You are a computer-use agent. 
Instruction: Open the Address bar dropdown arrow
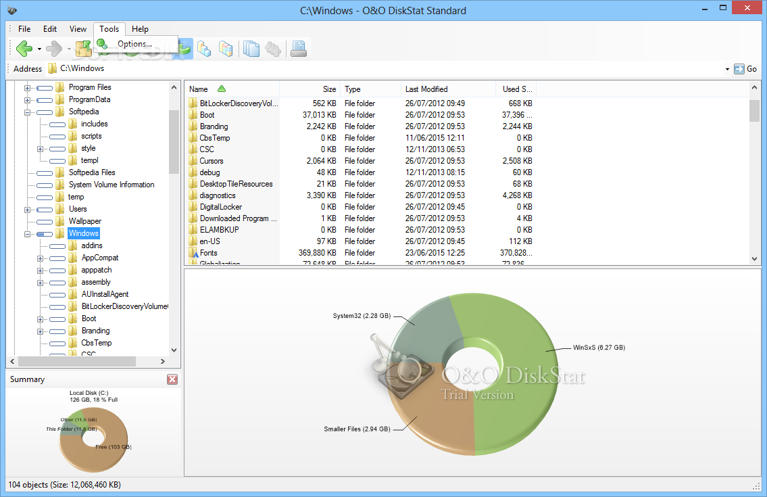(x=727, y=69)
